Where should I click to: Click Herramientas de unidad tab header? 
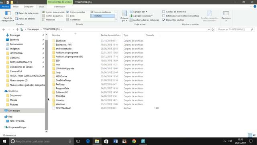[x=60, y=2]
